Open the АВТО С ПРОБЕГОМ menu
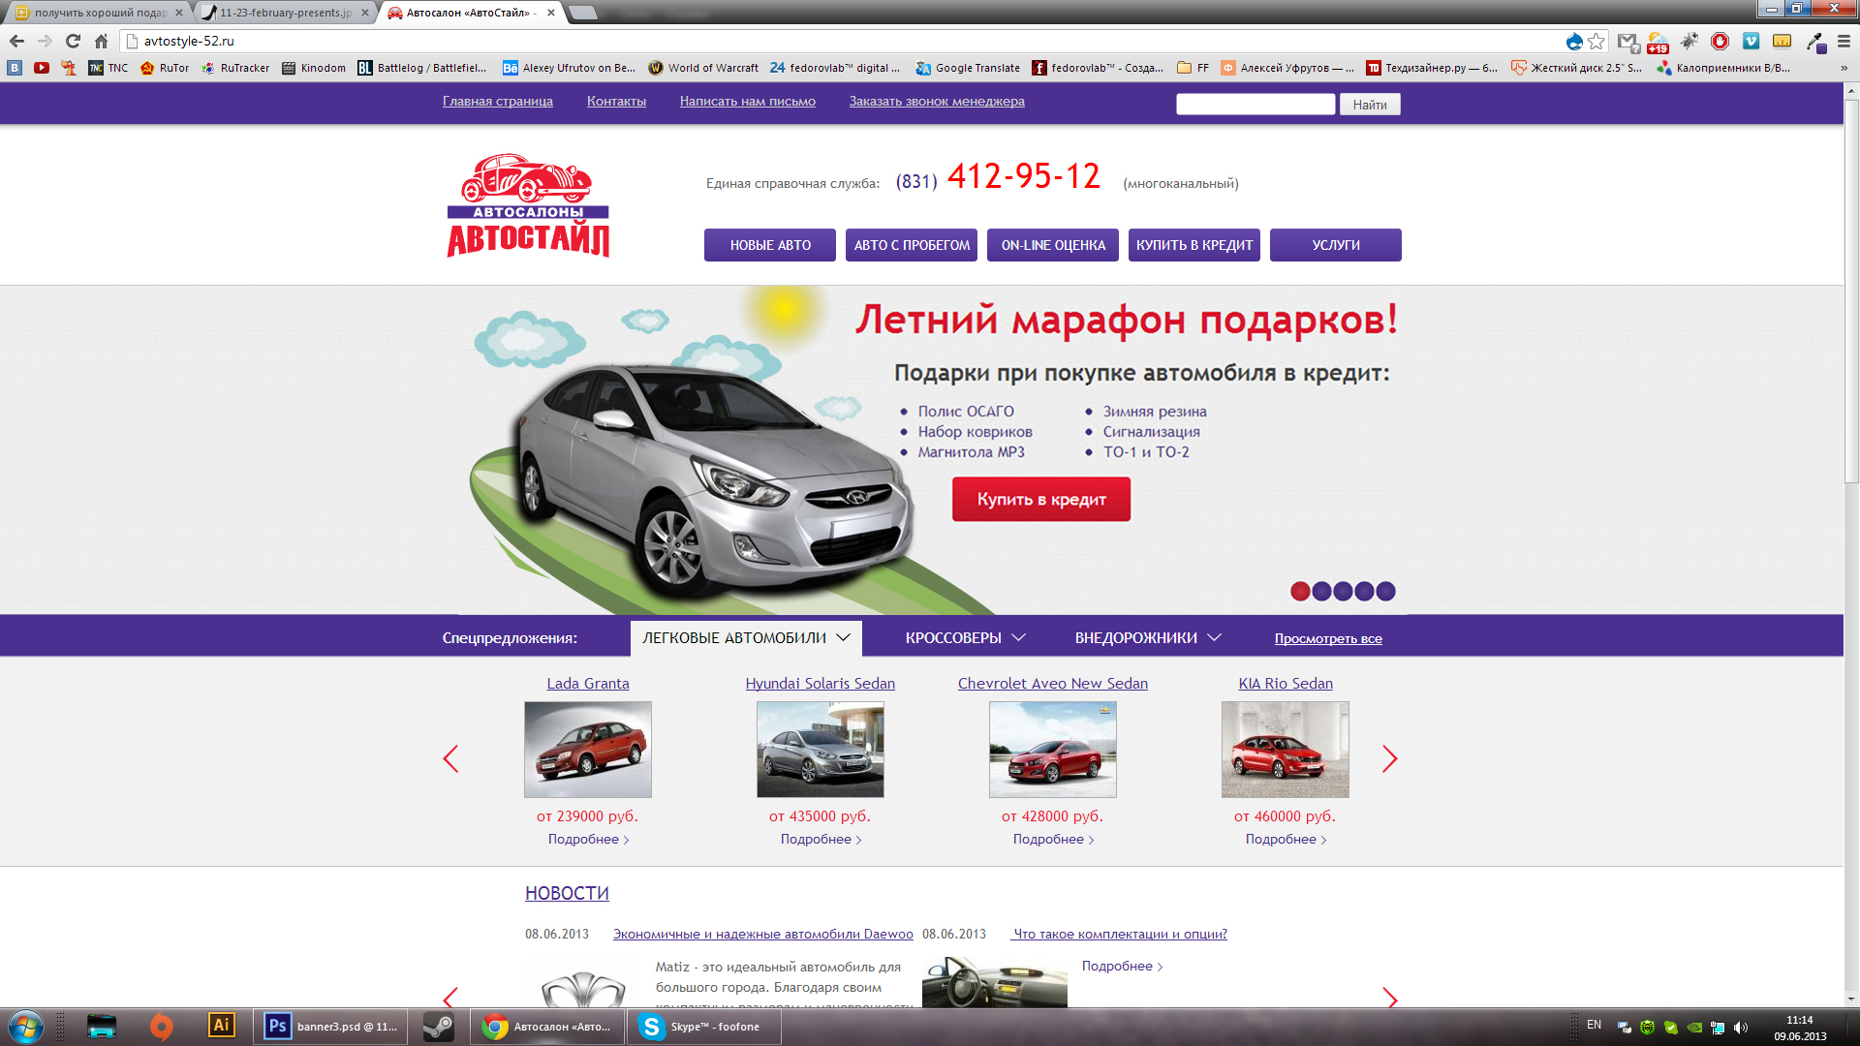The width and height of the screenshot is (1860, 1046). 912,245
